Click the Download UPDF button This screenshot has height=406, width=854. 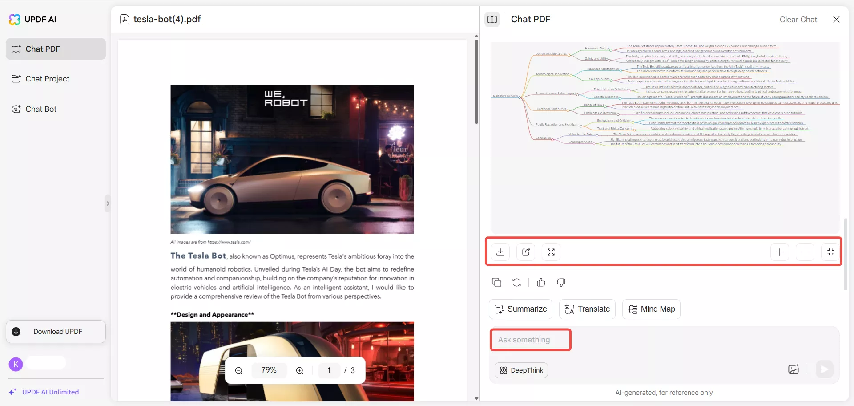pos(56,332)
